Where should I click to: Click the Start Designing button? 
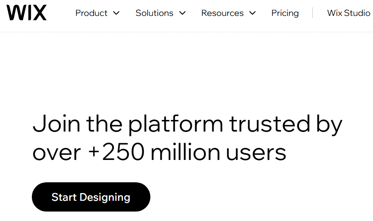click(x=91, y=197)
